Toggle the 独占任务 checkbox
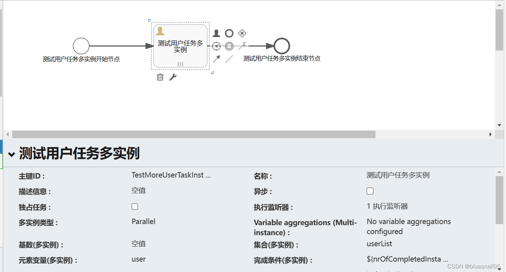Image resolution: width=506 pixels, height=272 pixels. pos(135,207)
